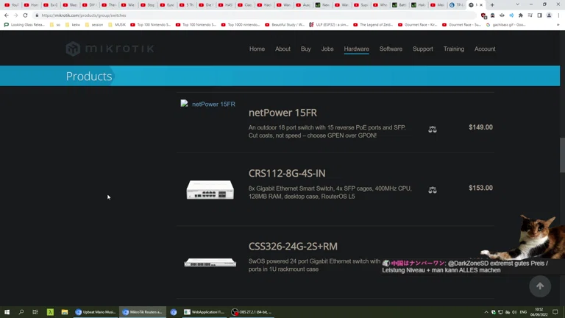Open the CSS326-24G-2S+RM product link
565x318 pixels.
[x=293, y=247]
